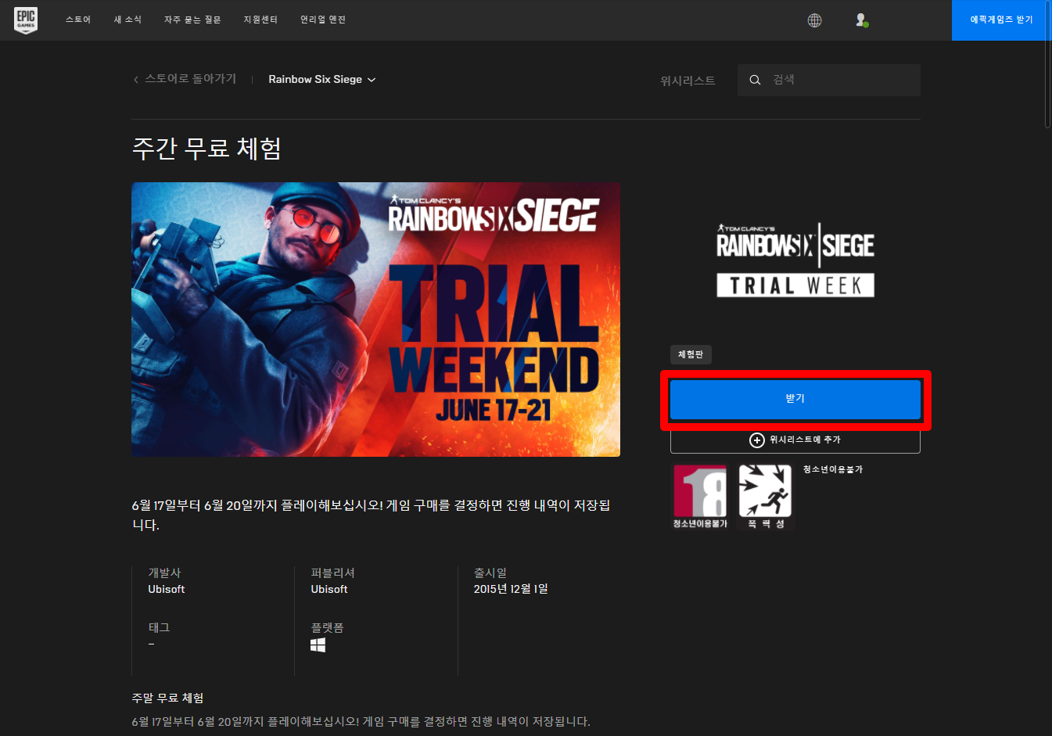The height and width of the screenshot is (736, 1052).
Task: Open the 언리얼 엔진 menu
Action: click(323, 20)
